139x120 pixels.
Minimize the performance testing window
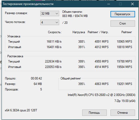tap(109, 4)
